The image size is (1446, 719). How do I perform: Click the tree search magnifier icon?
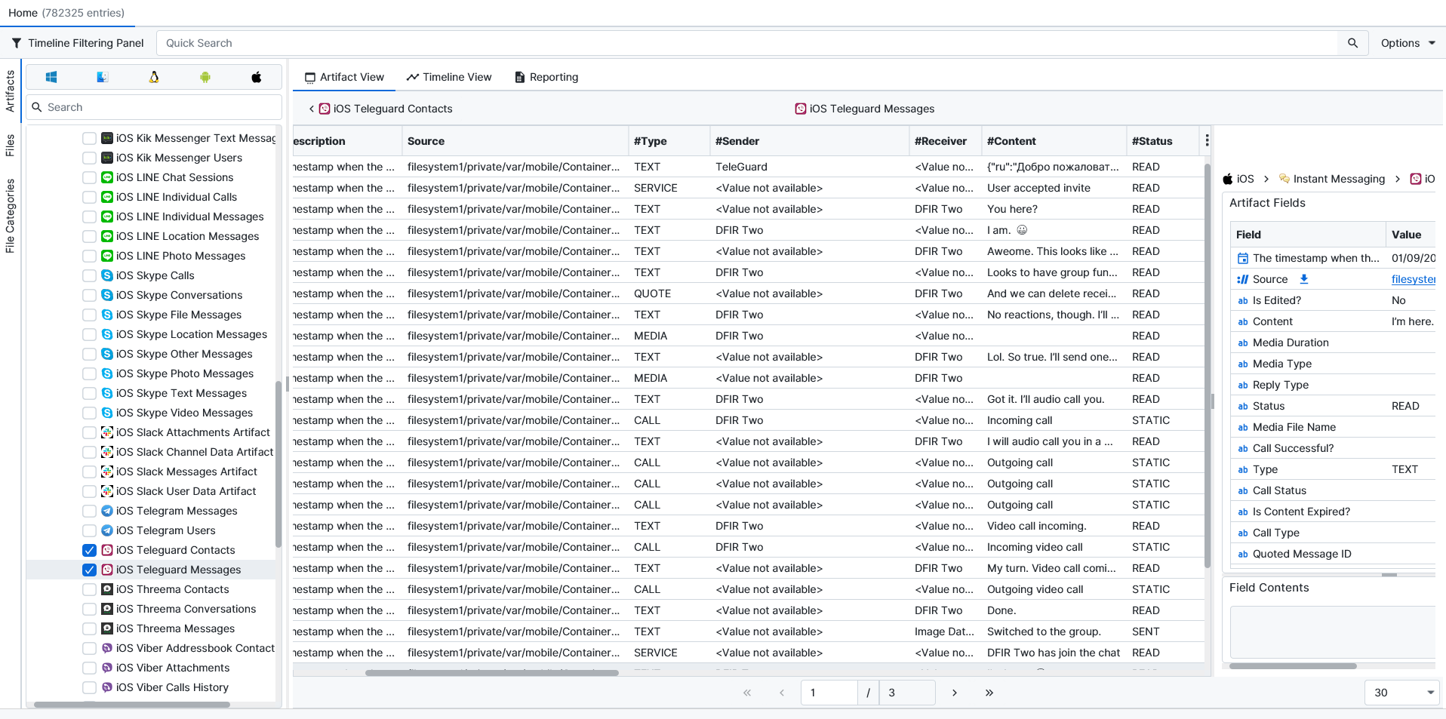point(36,107)
